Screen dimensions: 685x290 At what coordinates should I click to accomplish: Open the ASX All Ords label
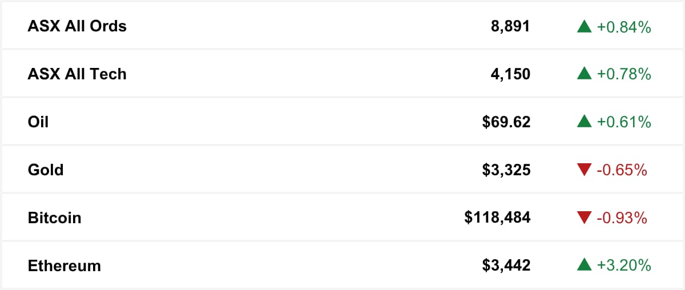pos(77,26)
